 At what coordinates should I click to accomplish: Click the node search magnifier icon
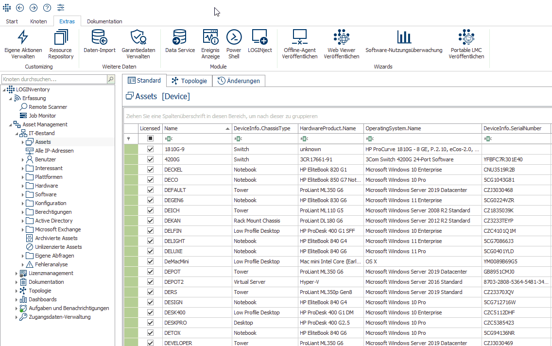[x=111, y=79]
